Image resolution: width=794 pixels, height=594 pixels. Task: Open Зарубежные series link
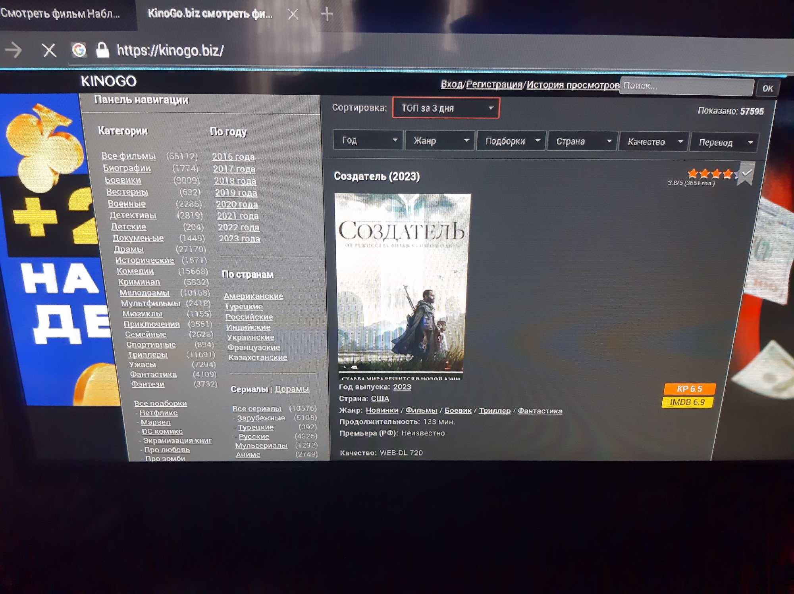tap(261, 418)
